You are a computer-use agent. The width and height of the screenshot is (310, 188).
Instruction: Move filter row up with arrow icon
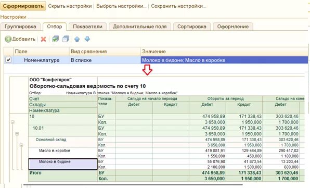pyautogui.click(x=77, y=39)
